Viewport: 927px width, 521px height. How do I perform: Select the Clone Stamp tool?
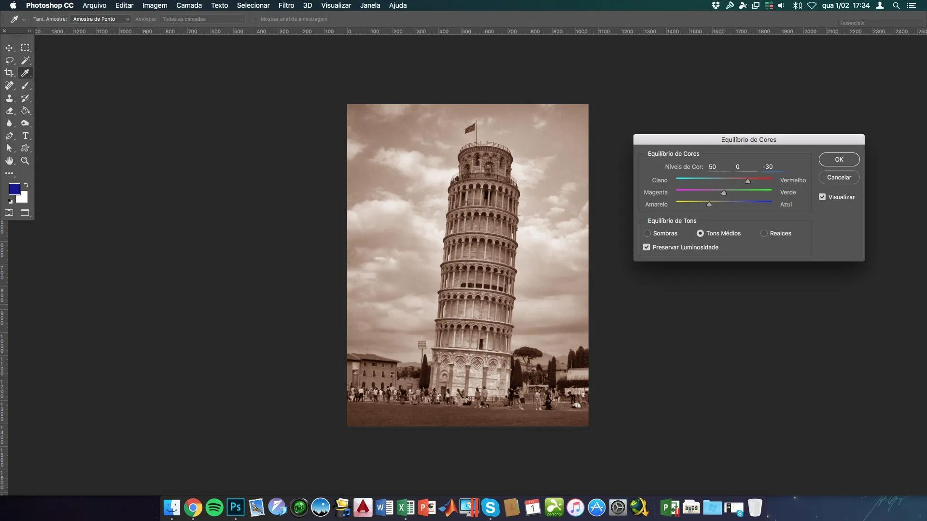tap(9, 98)
